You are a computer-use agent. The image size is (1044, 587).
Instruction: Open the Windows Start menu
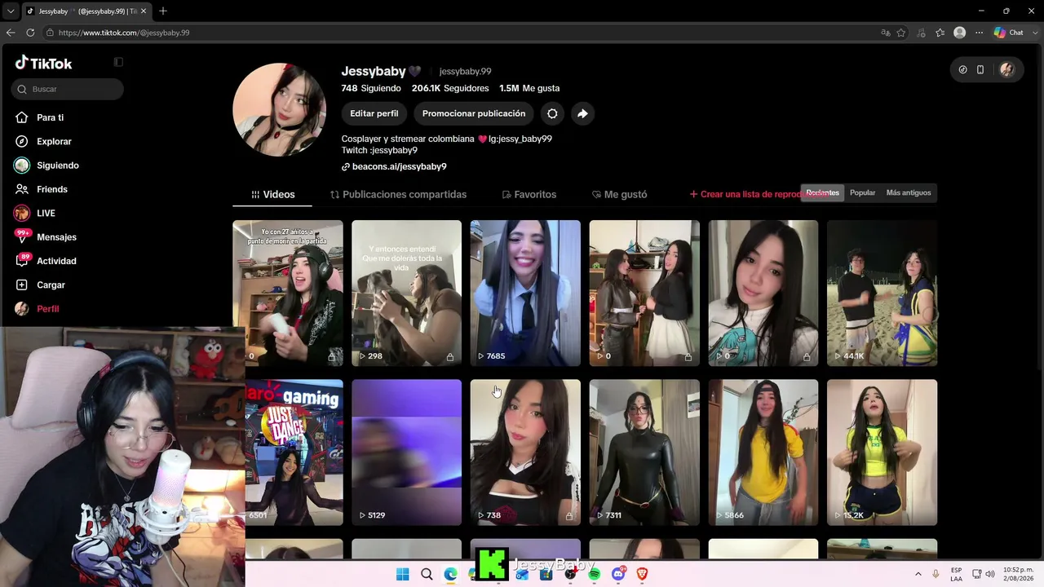click(402, 575)
